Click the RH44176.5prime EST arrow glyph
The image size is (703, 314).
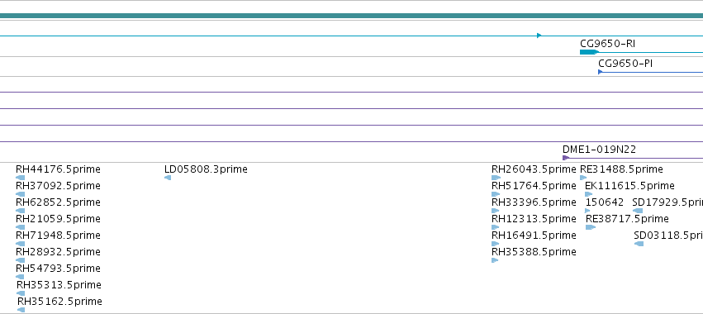20,178
